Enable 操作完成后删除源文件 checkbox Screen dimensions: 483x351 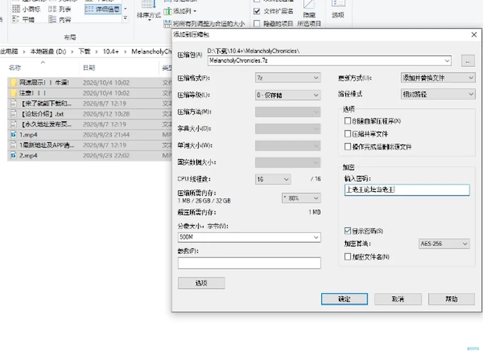point(348,147)
